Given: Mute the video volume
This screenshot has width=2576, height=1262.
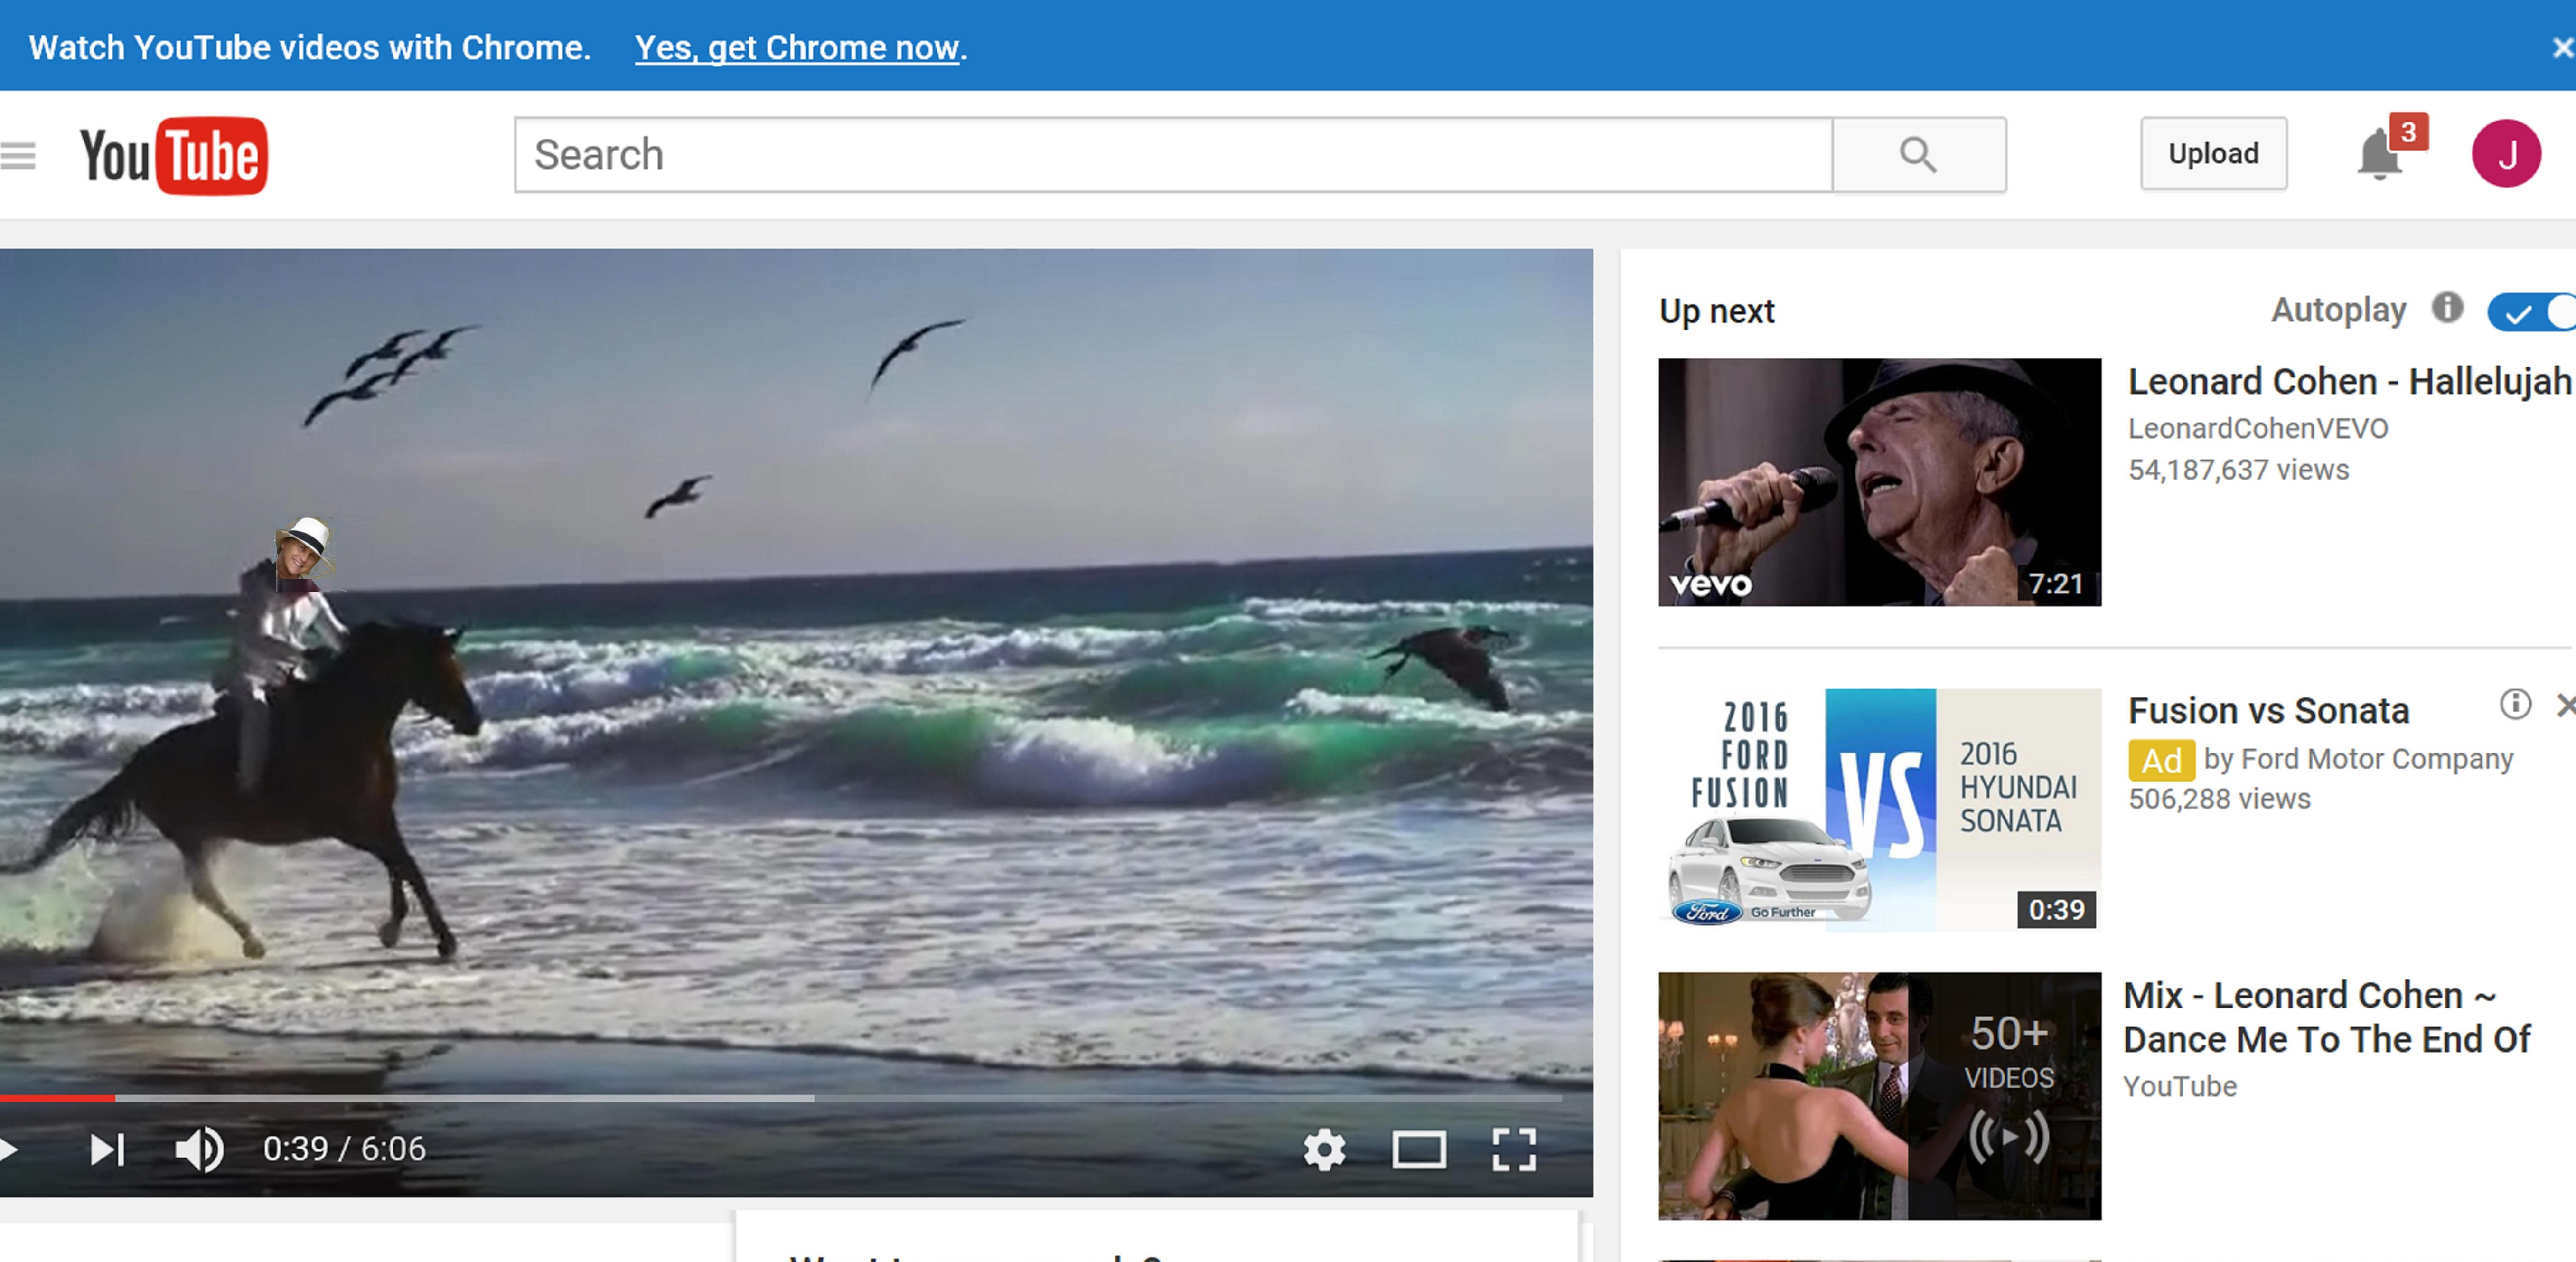Looking at the screenshot, I should (199, 1149).
